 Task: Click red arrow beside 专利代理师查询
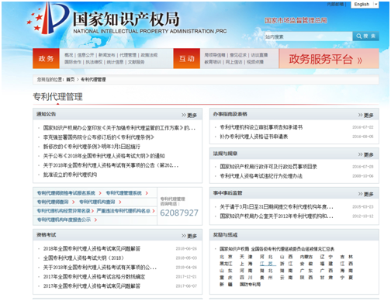(x=74, y=202)
